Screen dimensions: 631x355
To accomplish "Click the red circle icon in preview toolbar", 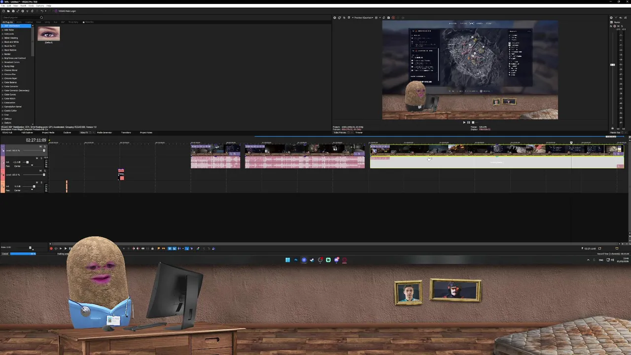I will (393, 18).
